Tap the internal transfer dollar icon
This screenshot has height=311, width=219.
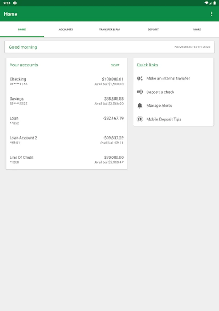click(140, 78)
